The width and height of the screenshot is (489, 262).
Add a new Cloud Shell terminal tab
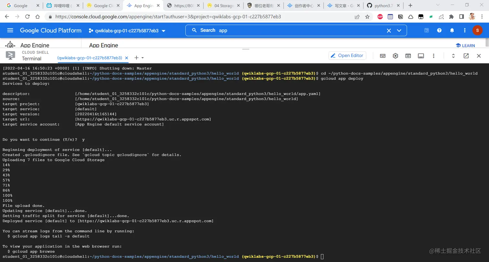point(136,58)
